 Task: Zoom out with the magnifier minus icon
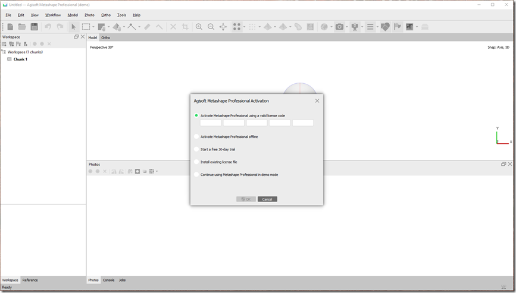[211, 27]
